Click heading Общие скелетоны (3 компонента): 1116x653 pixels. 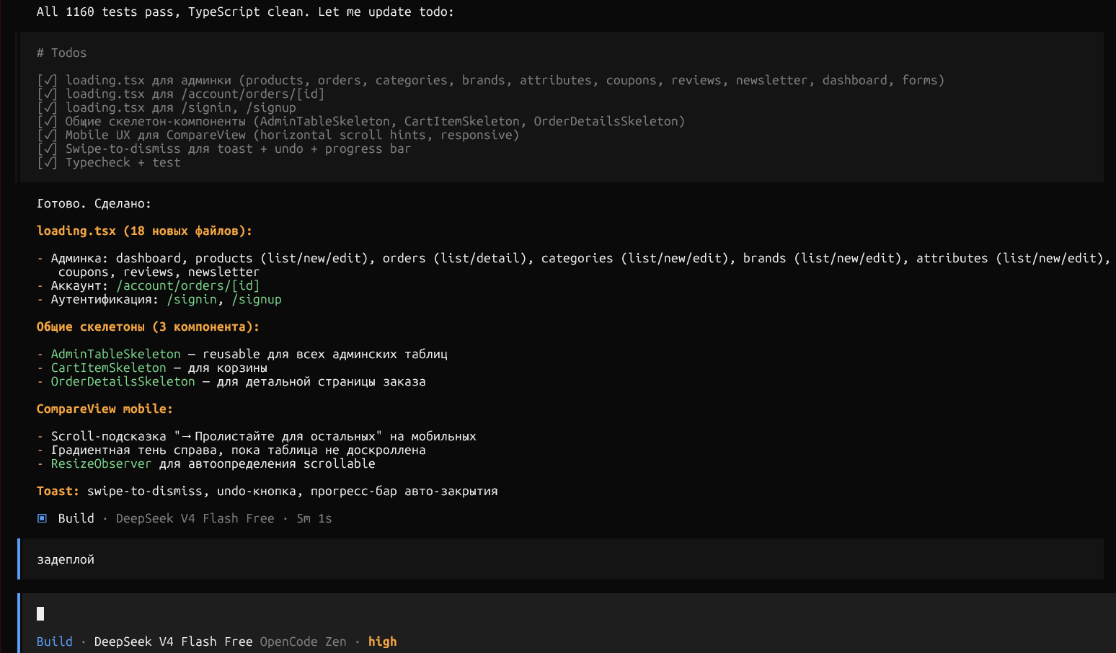pyautogui.click(x=149, y=326)
